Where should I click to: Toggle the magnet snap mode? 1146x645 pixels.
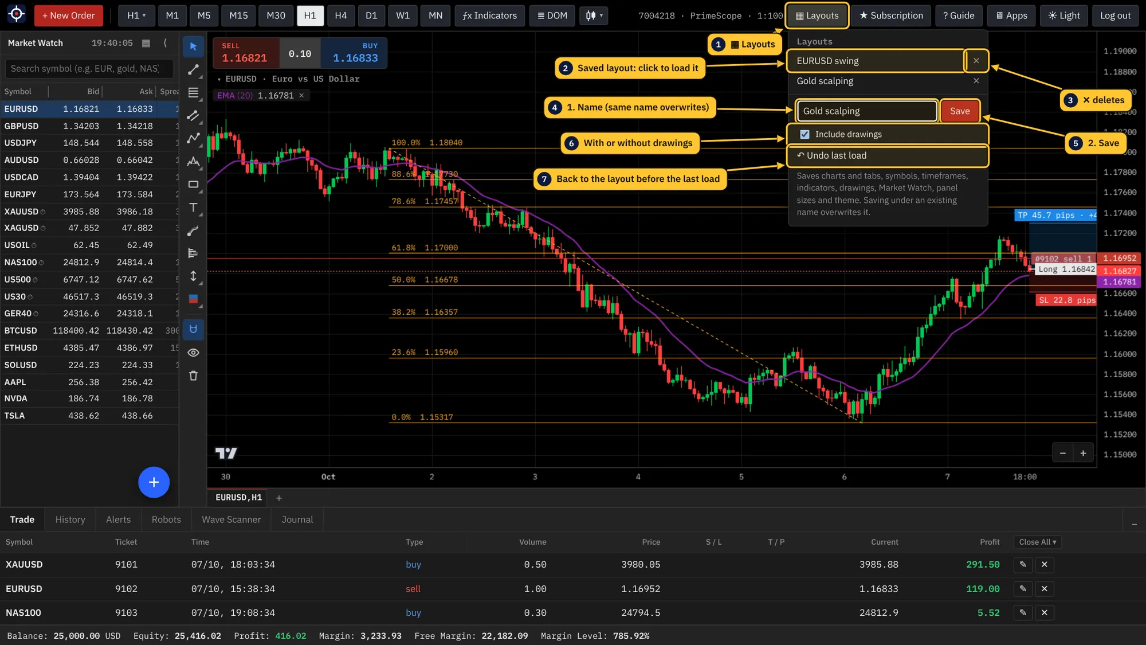click(x=194, y=329)
